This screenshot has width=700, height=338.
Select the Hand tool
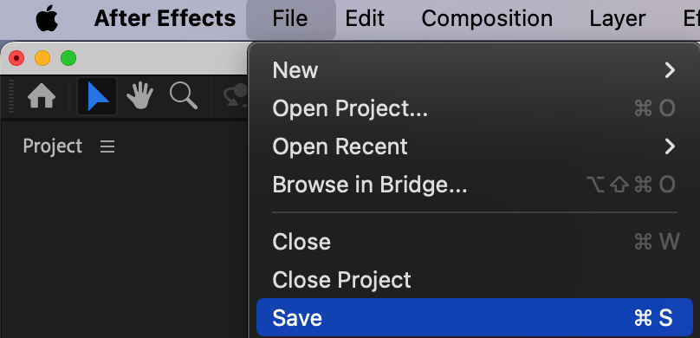coord(139,96)
